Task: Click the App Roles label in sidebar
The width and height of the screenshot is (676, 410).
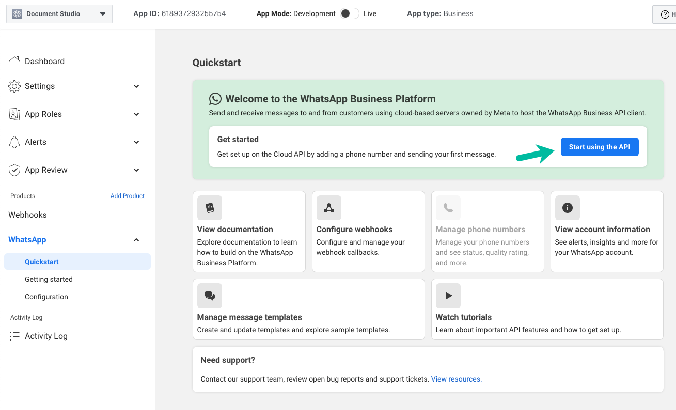Action: coord(43,114)
